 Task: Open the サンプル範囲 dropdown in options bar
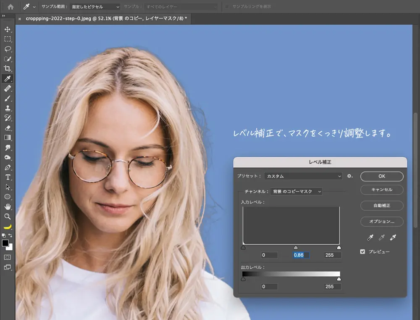coord(95,7)
